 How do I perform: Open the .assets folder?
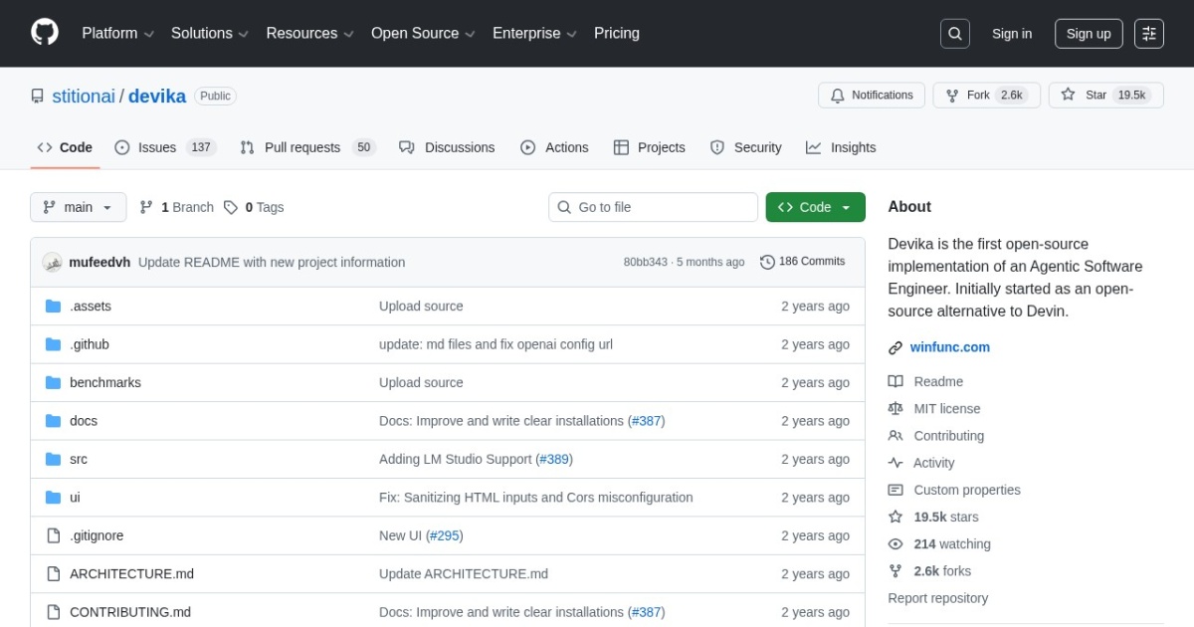point(91,307)
